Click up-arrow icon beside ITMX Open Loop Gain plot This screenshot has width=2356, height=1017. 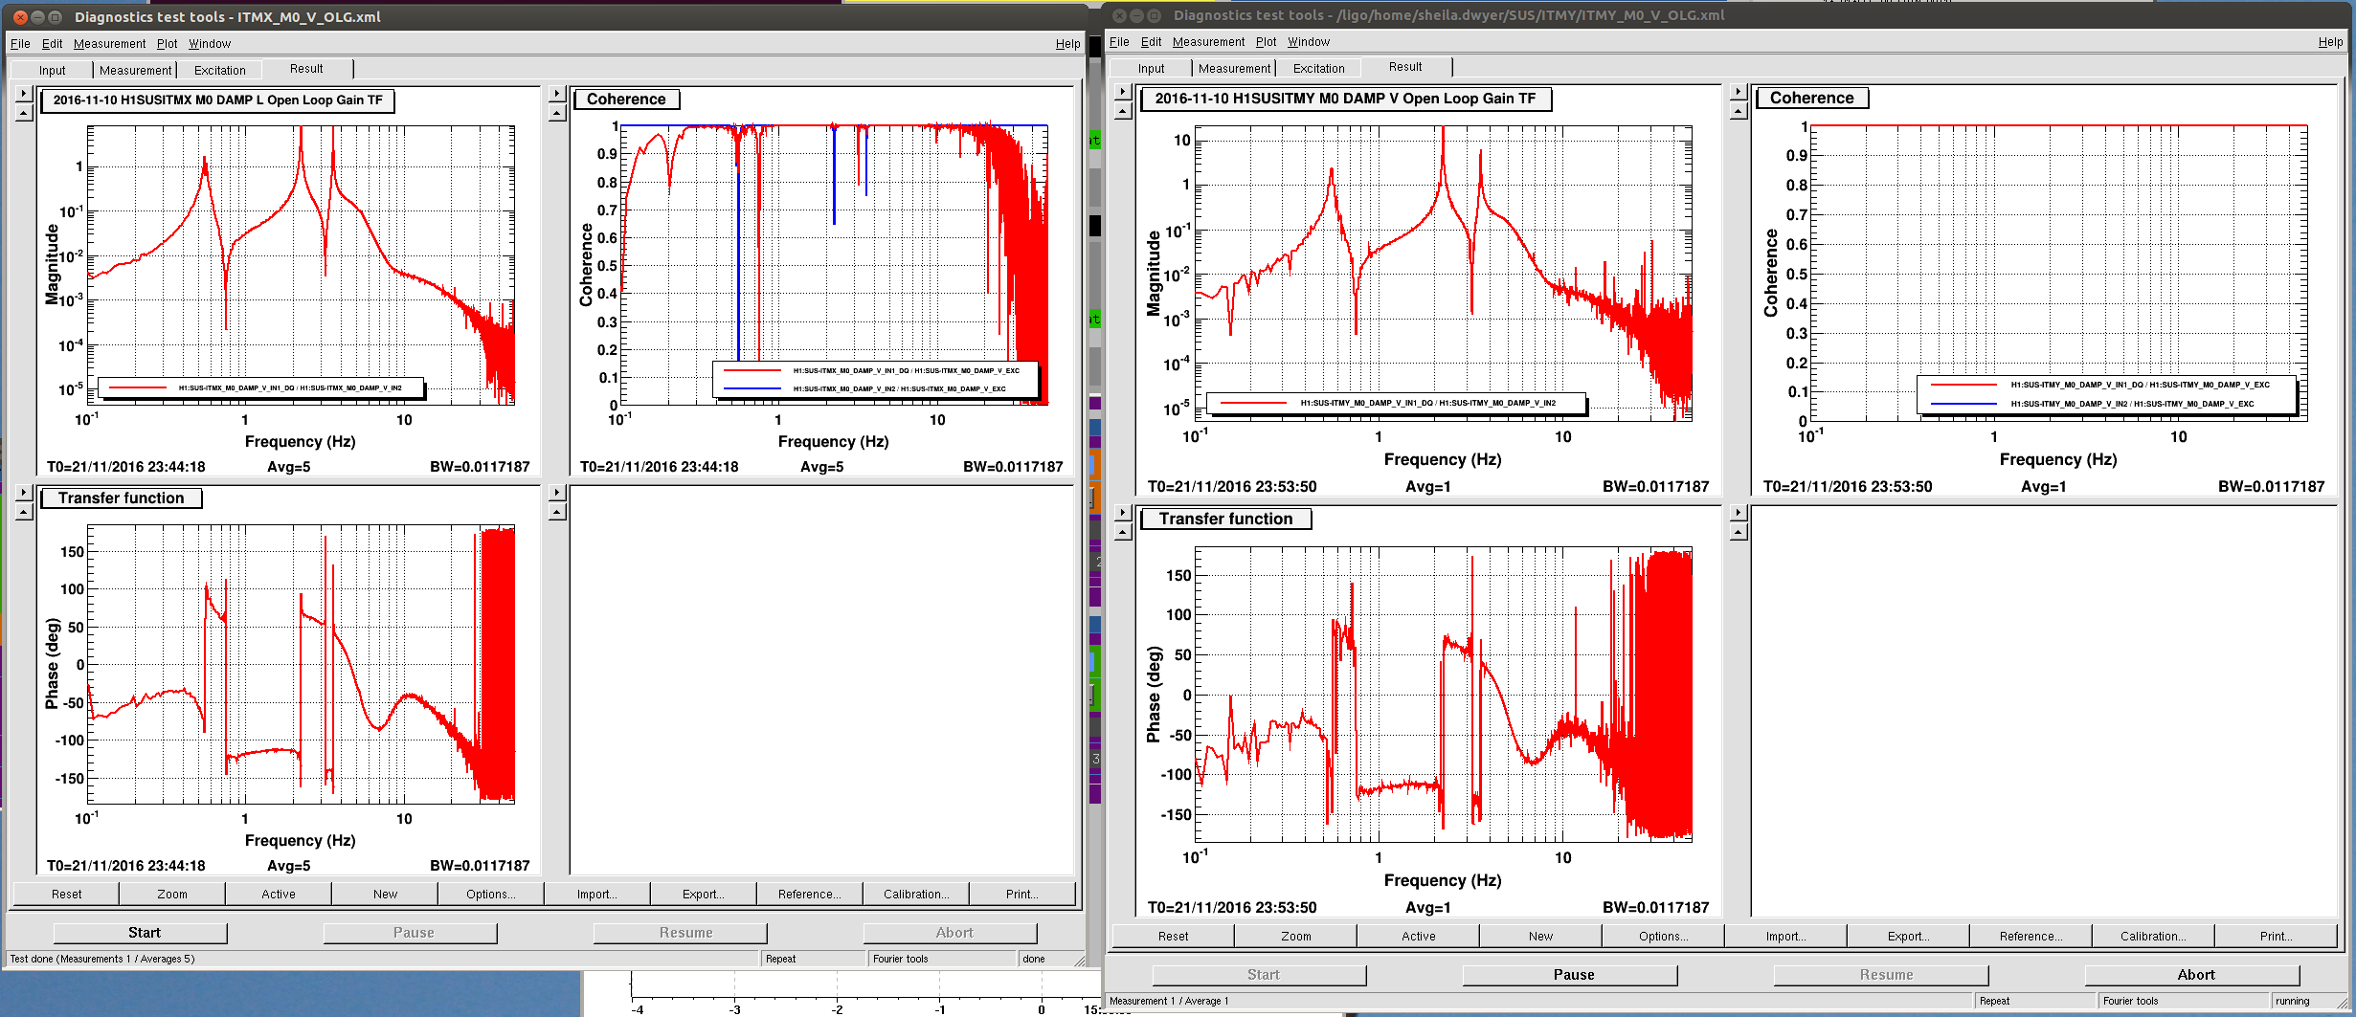click(24, 113)
